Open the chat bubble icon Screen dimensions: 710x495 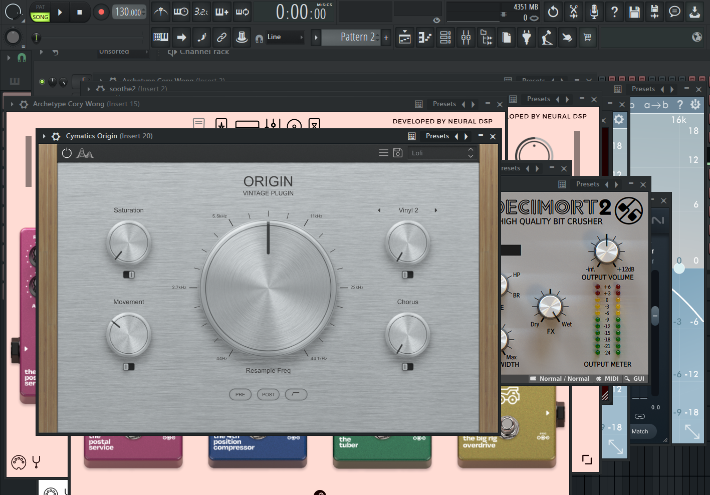coord(675,12)
